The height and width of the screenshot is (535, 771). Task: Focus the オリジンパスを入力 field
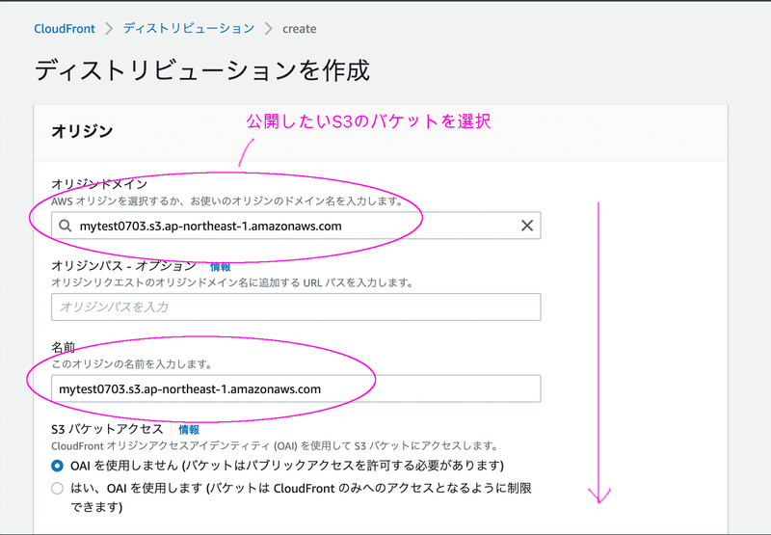(296, 307)
